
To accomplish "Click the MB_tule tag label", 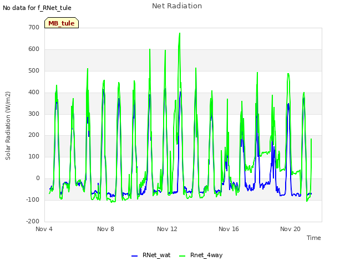I will 62,23.
